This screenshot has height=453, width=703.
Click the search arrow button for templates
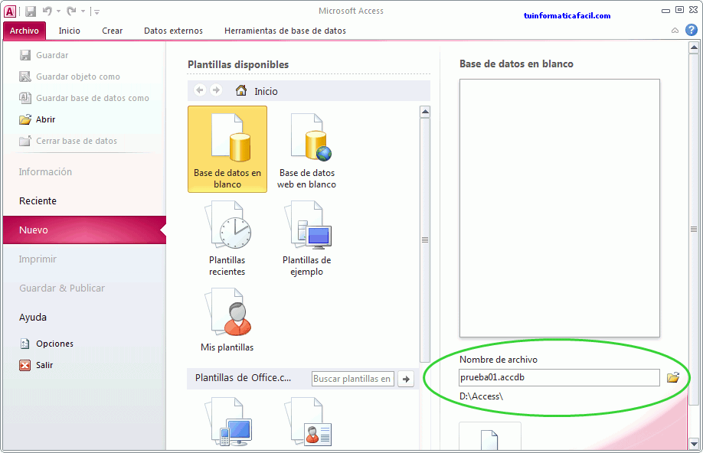tap(406, 379)
